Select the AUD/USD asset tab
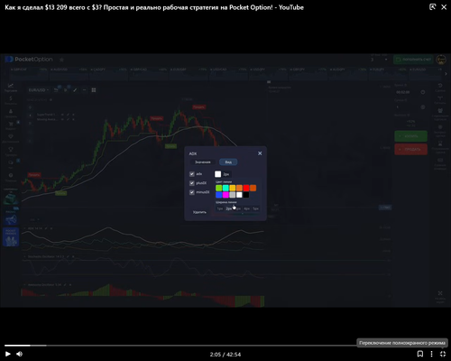 69,73
